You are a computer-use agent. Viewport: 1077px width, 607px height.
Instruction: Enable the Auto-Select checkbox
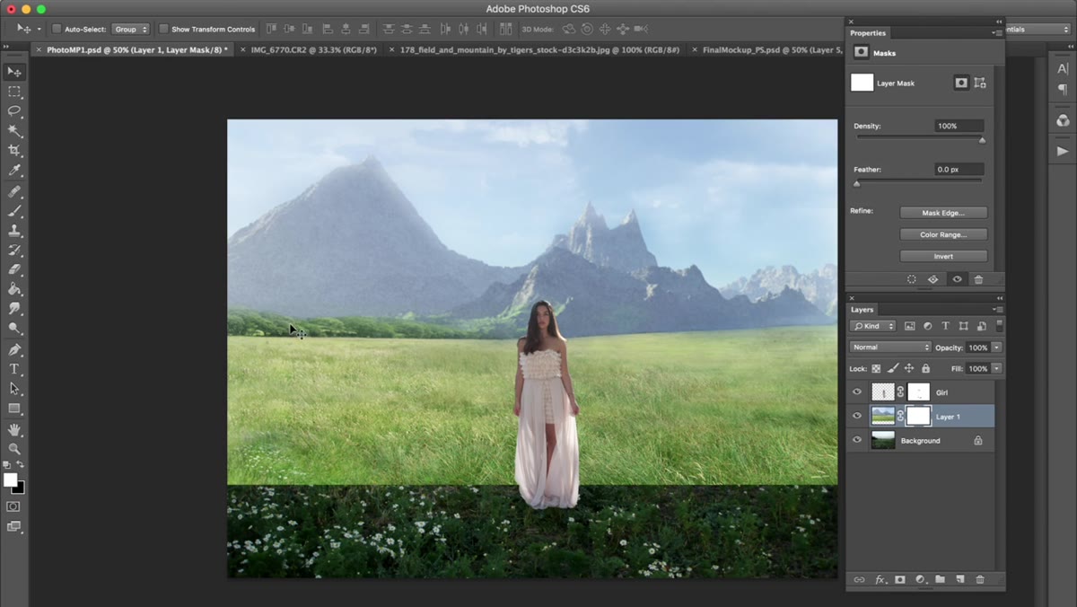click(x=56, y=29)
